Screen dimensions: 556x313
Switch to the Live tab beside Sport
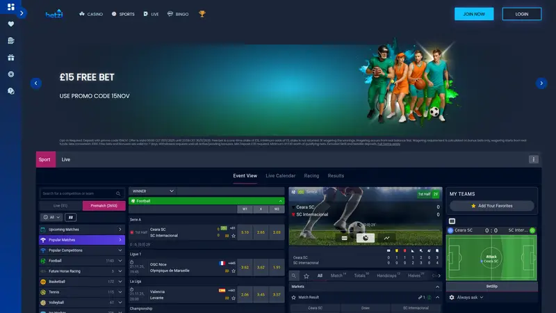66,159
